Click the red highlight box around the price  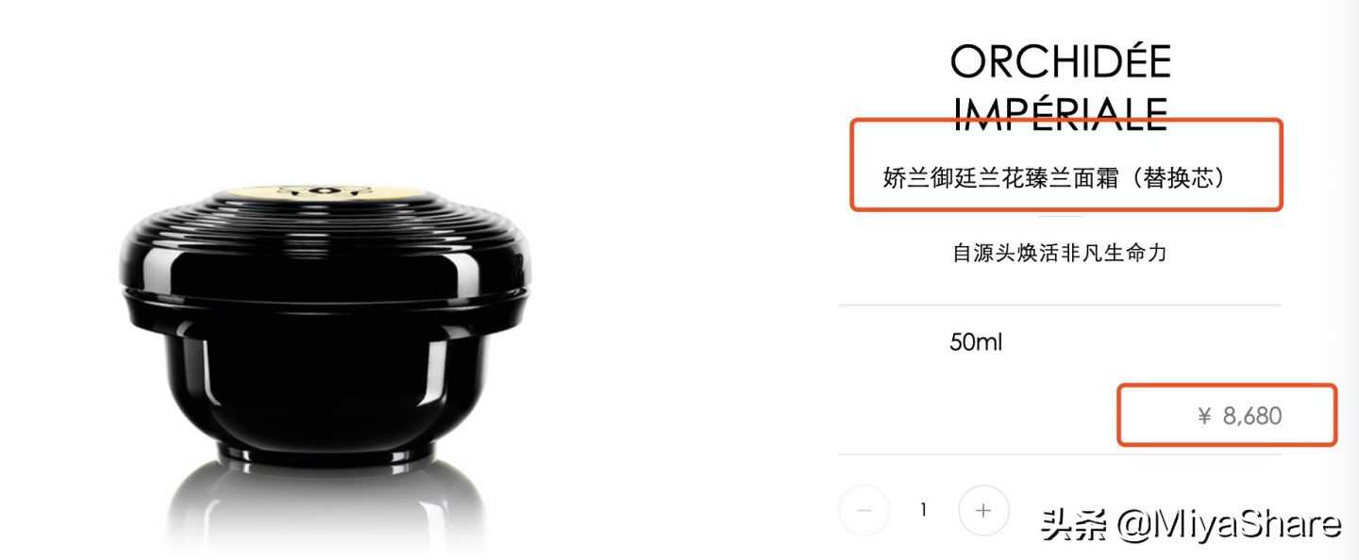(x=1228, y=415)
